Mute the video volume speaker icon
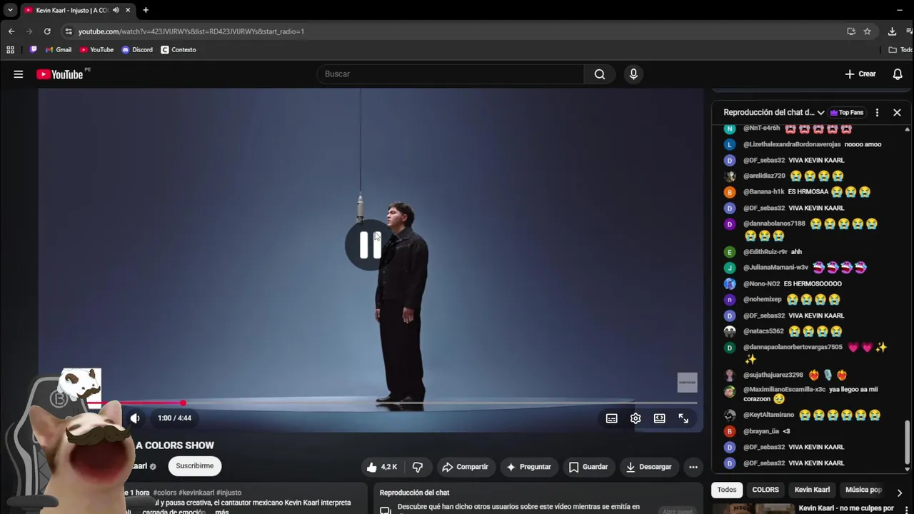Viewport: 914px width, 514px height. (135, 418)
